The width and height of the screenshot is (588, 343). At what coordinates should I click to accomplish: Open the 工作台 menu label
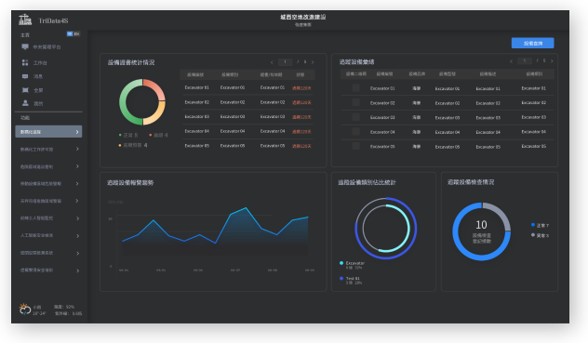(x=40, y=63)
